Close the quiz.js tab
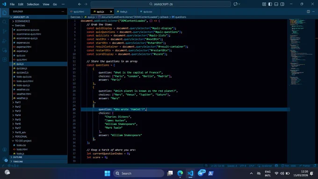The height and width of the screenshot is (179, 318). [111, 12]
